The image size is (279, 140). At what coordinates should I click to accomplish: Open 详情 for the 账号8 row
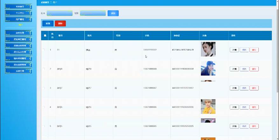pyautogui.click(x=234, y=69)
